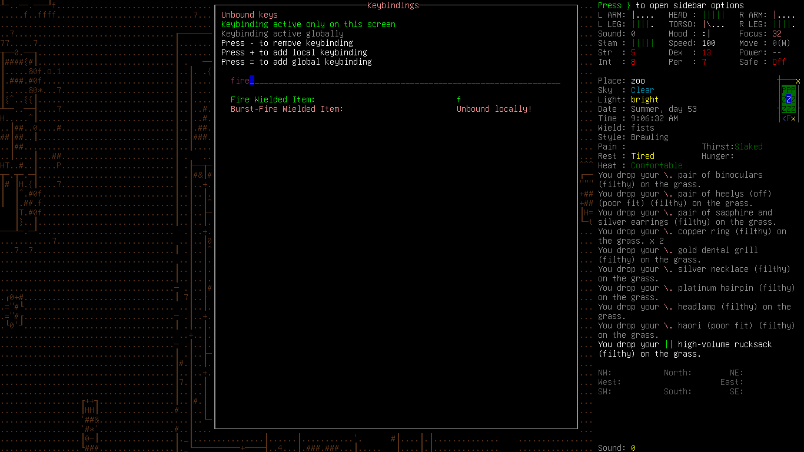Click the Heat status 'Comfortable'
This screenshot has width=804, height=452.
click(x=657, y=165)
